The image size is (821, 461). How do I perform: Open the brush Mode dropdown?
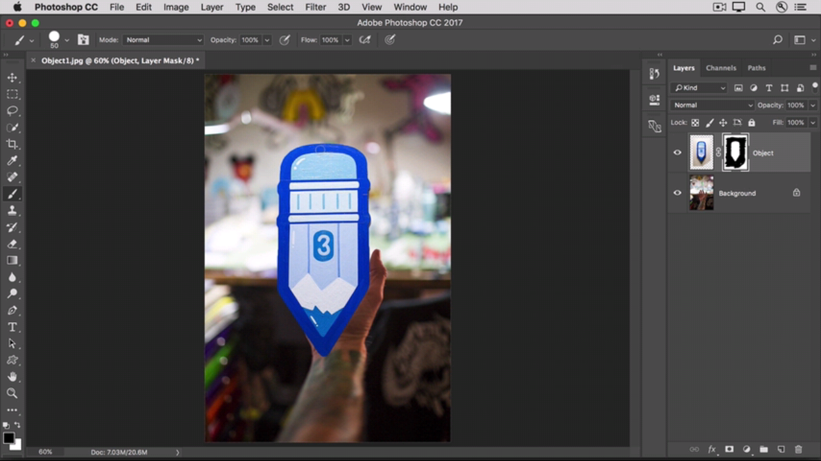(164, 40)
